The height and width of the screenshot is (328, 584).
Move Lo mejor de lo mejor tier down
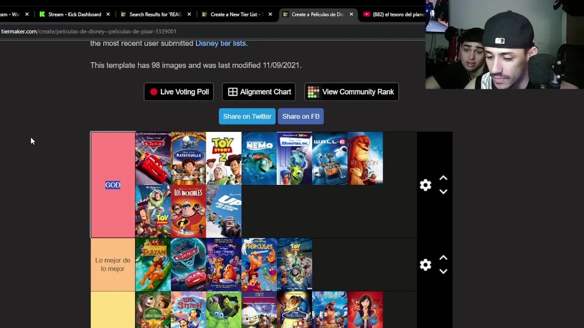click(443, 272)
